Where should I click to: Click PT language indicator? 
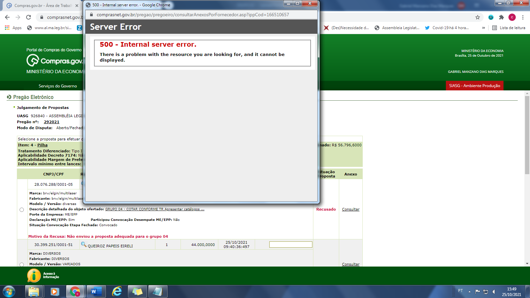(x=460, y=291)
